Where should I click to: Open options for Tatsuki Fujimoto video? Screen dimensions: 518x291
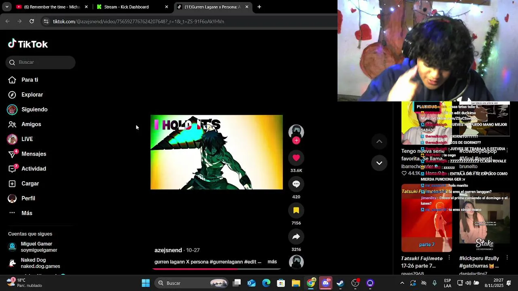(449, 257)
